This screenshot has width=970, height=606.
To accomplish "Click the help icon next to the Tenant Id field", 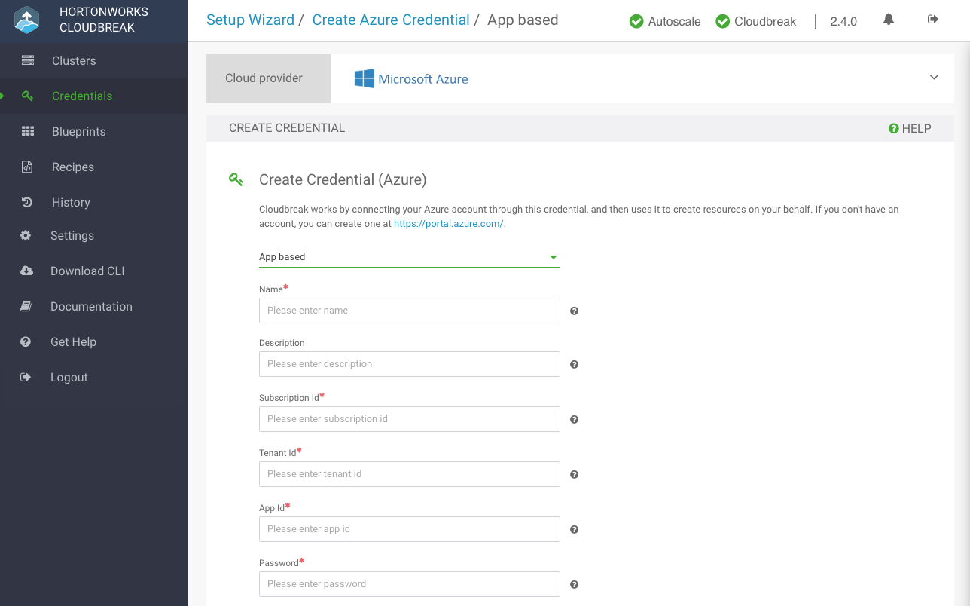I will tap(574, 474).
